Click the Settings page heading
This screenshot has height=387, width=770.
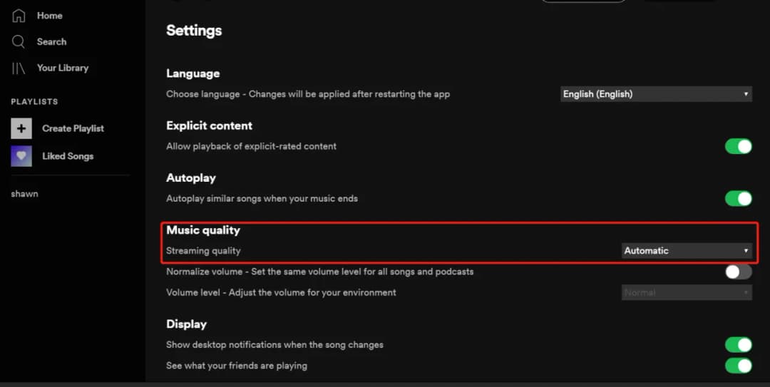click(x=194, y=31)
